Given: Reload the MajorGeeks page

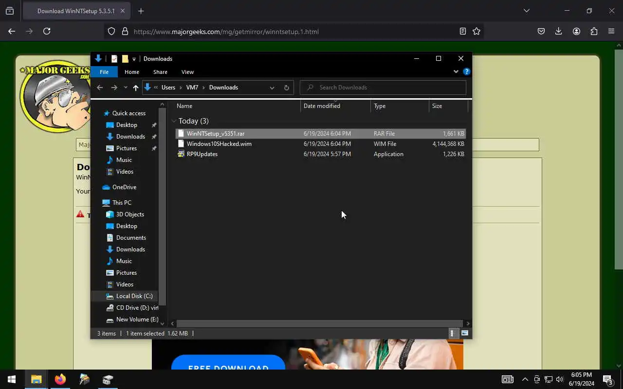Looking at the screenshot, I should tap(47, 31).
